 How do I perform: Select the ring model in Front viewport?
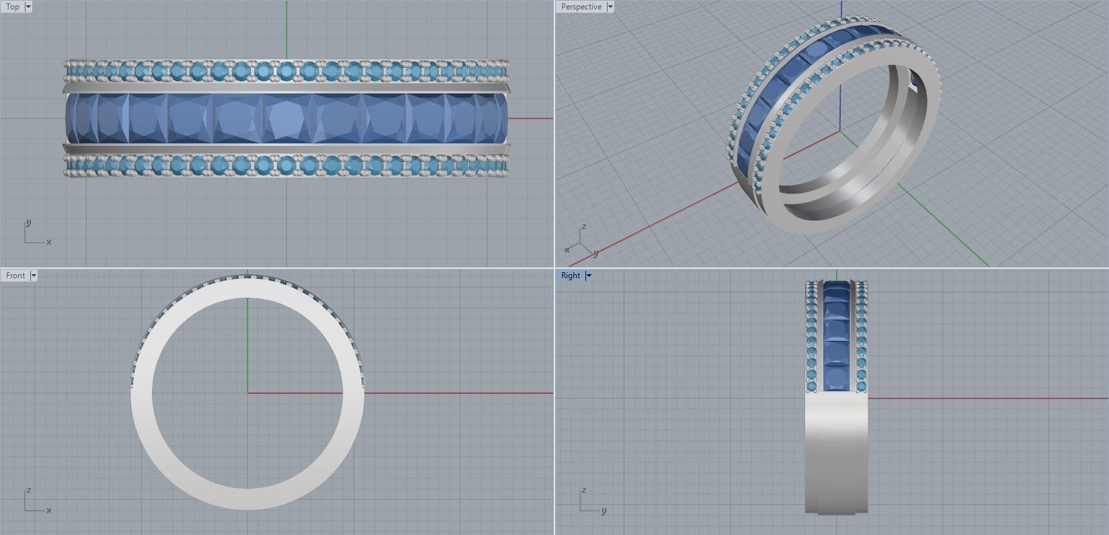pyautogui.click(x=247, y=499)
